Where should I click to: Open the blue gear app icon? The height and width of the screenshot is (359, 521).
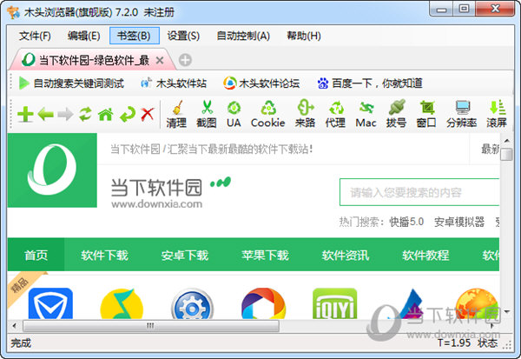click(192, 303)
